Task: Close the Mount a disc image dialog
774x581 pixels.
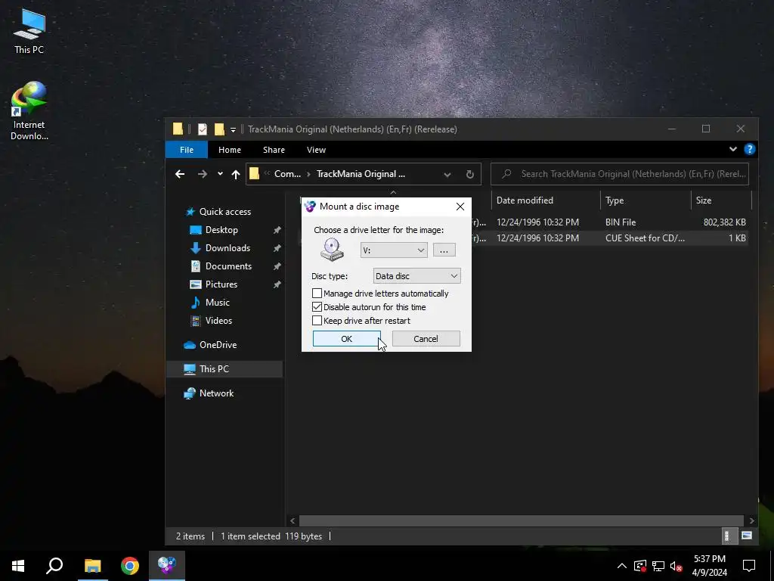Action: click(x=460, y=207)
